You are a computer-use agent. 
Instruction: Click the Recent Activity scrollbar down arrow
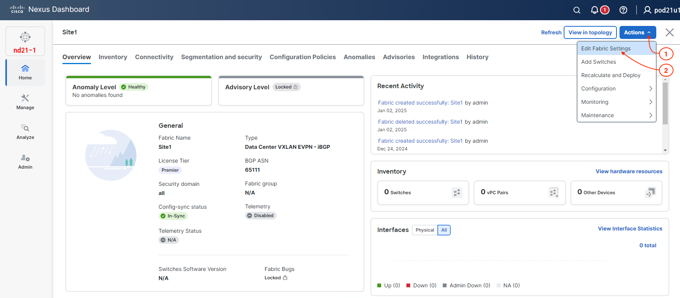click(665, 150)
